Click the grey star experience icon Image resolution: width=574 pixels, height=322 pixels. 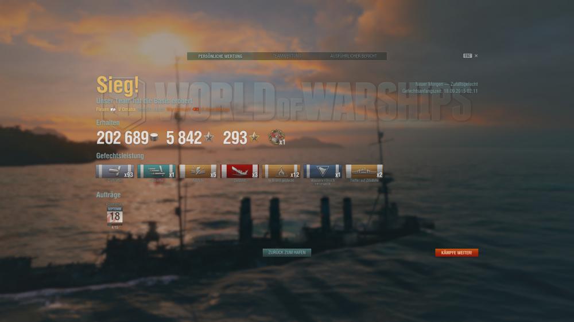click(209, 137)
